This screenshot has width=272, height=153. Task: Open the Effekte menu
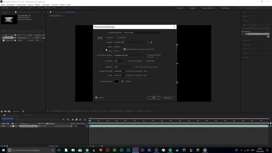37,5
